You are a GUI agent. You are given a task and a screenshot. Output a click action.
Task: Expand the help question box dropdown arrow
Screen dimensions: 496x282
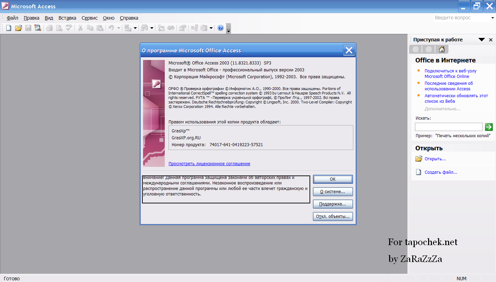pos(492,18)
